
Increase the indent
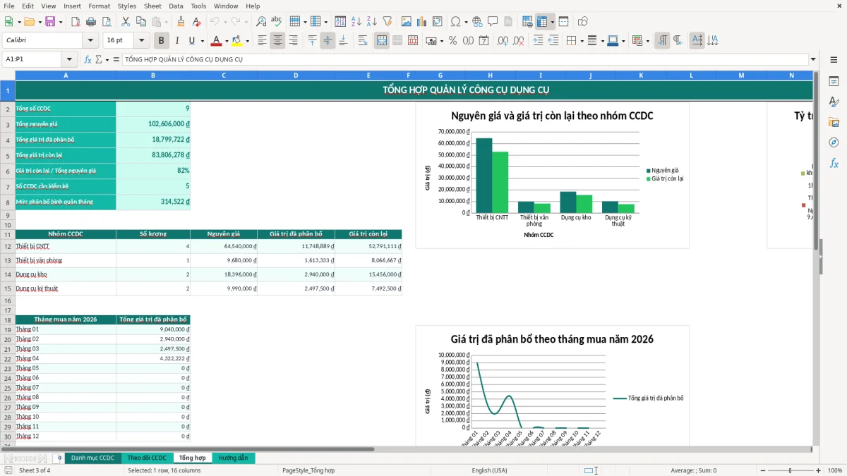tap(538, 41)
